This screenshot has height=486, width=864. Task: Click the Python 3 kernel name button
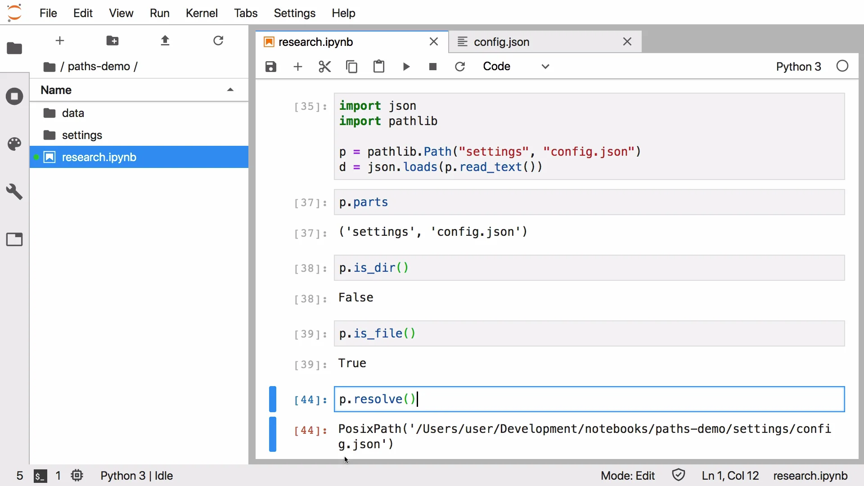[x=798, y=67]
